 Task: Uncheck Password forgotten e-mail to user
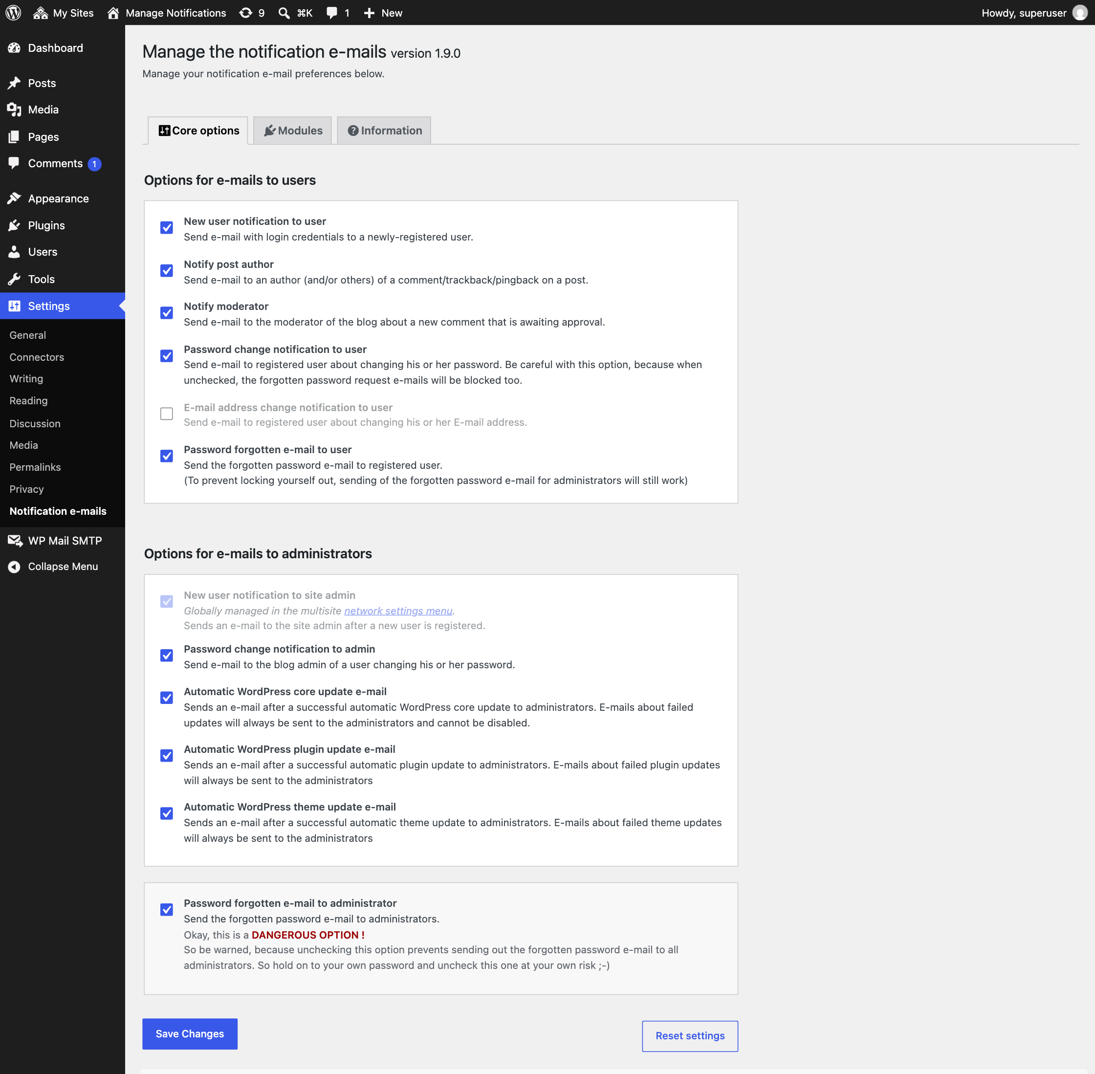point(166,456)
